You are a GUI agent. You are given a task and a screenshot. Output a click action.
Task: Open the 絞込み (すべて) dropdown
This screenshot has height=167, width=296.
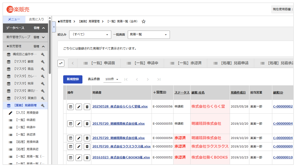[x=90, y=34]
